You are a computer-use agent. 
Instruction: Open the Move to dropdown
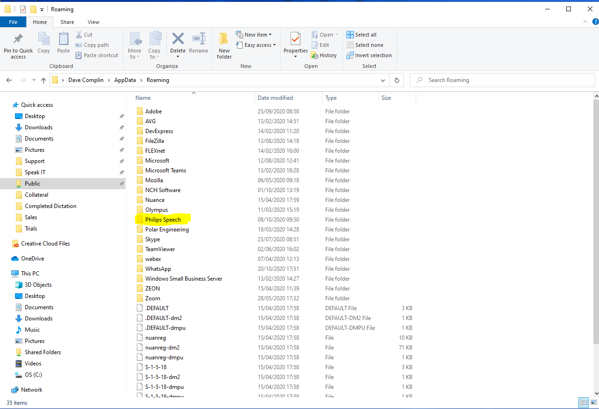click(x=135, y=45)
